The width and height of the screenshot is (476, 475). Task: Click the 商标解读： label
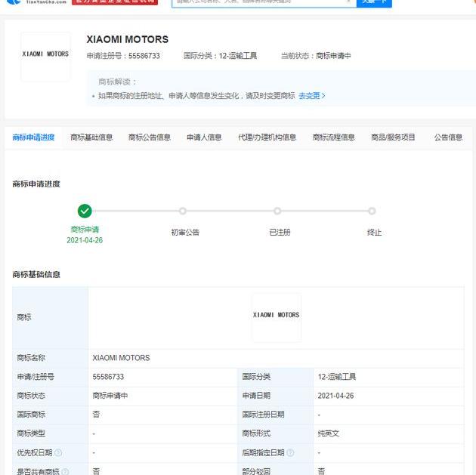click(x=117, y=82)
